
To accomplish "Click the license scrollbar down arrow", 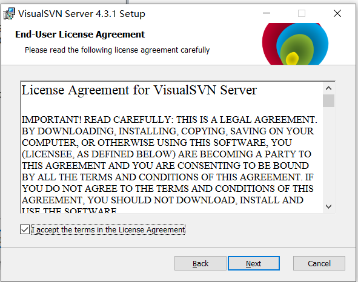I will (328, 207).
